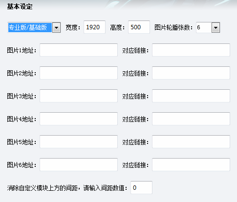Click the arrow of 图片轮播张数 dropdown
This screenshot has width=237, height=202.
215,28
